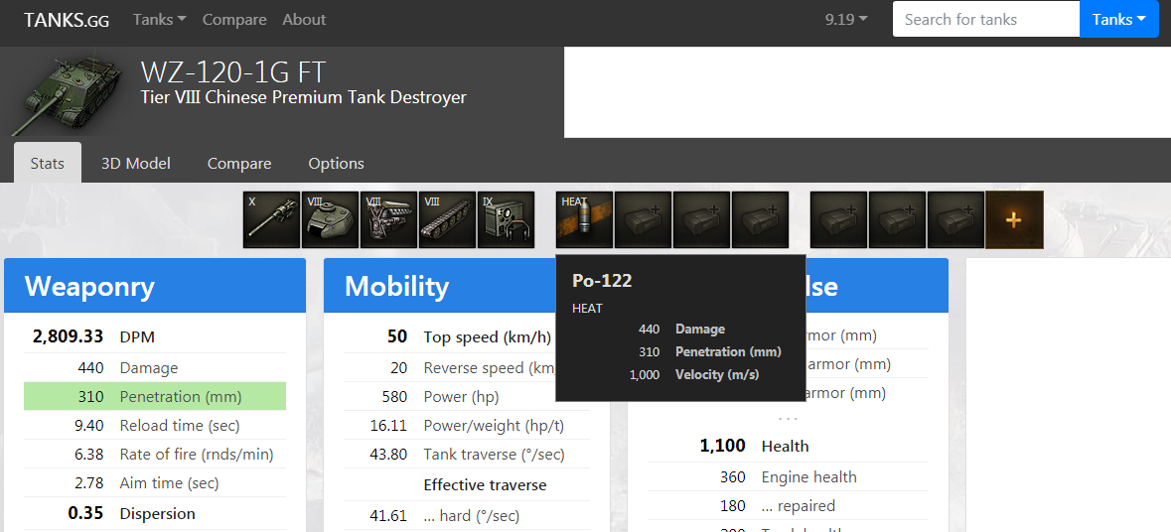Click the Mobility panel header
This screenshot has width=1171, height=532.
click(x=441, y=286)
